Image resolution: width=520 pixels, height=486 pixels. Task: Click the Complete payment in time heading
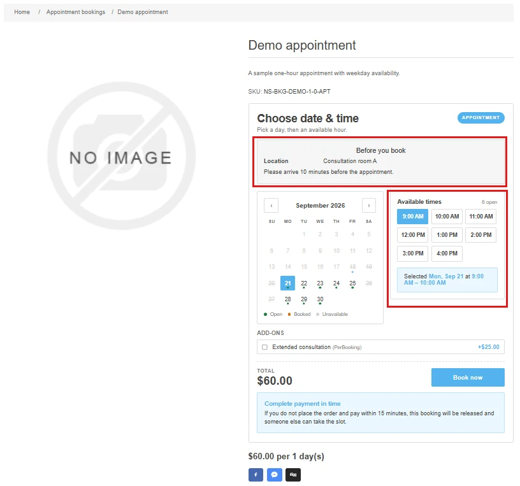point(303,403)
